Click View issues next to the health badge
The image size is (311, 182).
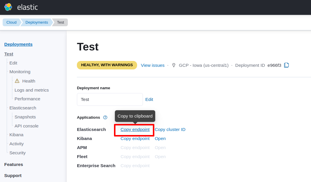153,65
